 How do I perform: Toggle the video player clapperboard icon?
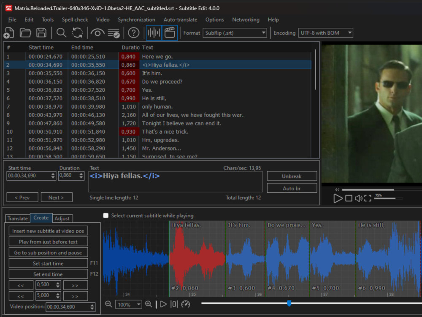pyautogui.click(x=170, y=33)
